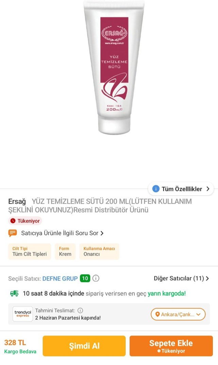Screen dimensions: 218x365
Task: Tap info icon next to Tahmini Teslimat
Action: pyautogui.click(x=80, y=310)
